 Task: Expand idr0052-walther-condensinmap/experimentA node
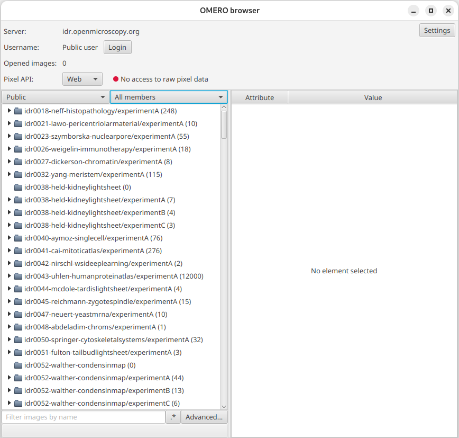coord(9,378)
